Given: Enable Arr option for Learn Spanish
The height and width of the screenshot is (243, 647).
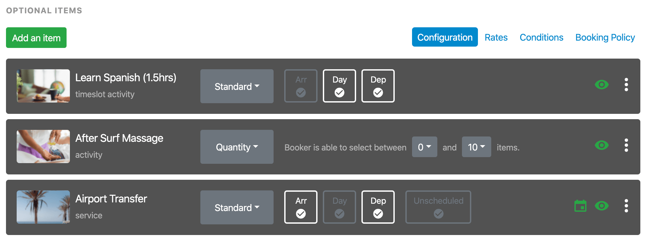Looking at the screenshot, I should tap(301, 86).
